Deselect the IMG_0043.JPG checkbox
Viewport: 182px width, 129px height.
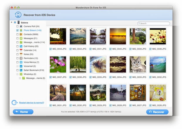click(50, 49)
